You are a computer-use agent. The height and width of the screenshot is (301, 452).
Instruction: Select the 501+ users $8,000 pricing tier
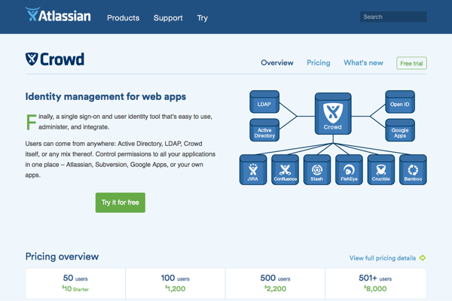coord(376,284)
